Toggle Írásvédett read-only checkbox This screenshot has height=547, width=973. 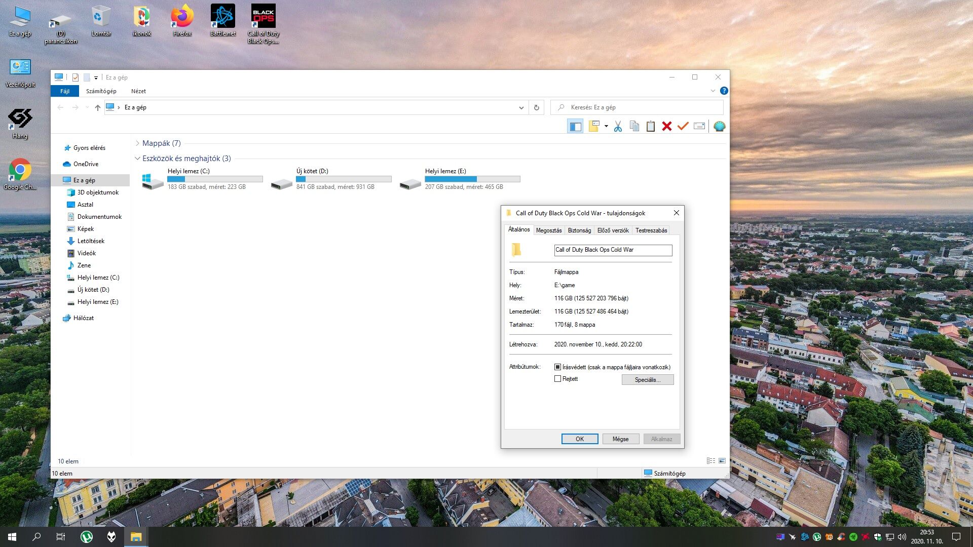click(558, 367)
